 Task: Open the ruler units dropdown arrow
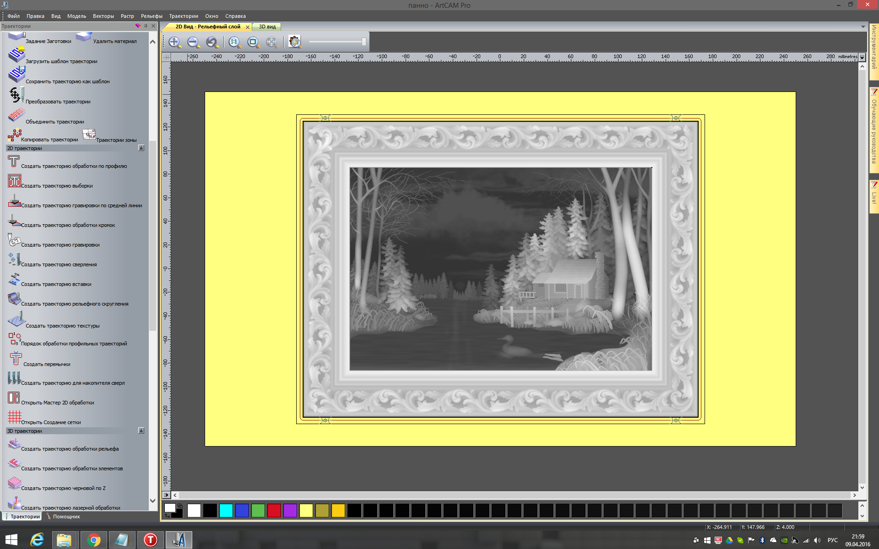coord(862,57)
